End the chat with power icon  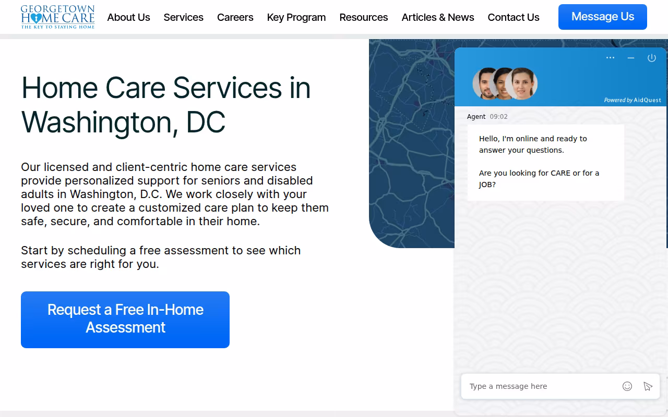tap(652, 58)
